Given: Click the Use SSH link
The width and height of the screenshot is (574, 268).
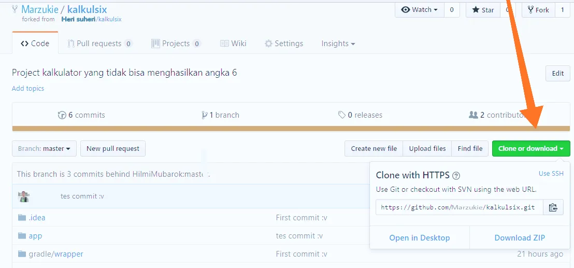Looking at the screenshot, I should pyautogui.click(x=551, y=174).
